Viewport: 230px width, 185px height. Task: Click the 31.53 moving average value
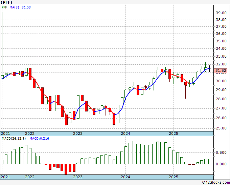click(26, 7)
